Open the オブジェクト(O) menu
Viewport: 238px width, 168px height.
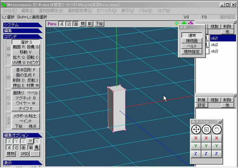[x=106, y=11]
